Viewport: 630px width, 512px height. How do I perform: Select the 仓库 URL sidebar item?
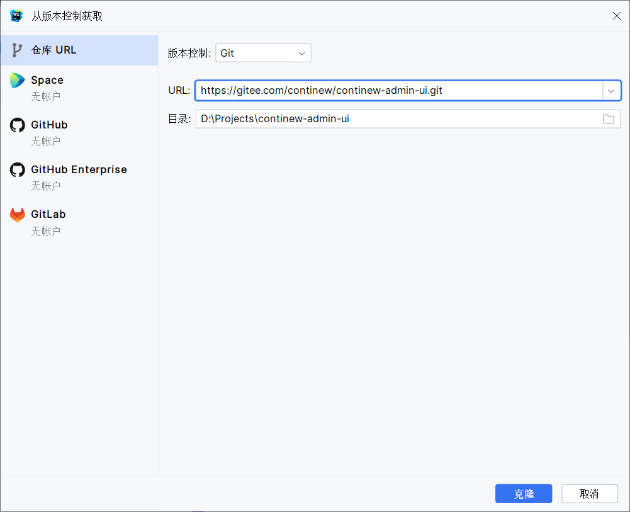click(79, 50)
